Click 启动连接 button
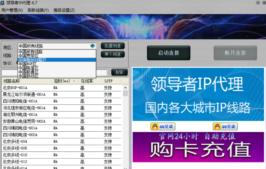The width and height of the screenshot is (266, 169). (x=169, y=53)
